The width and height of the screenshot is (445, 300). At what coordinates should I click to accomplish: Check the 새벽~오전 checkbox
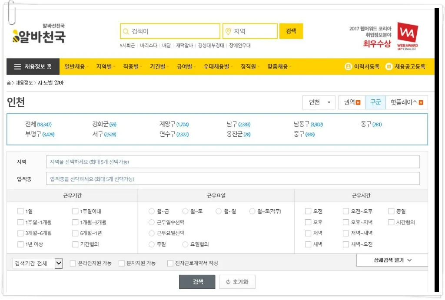(x=345, y=244)
